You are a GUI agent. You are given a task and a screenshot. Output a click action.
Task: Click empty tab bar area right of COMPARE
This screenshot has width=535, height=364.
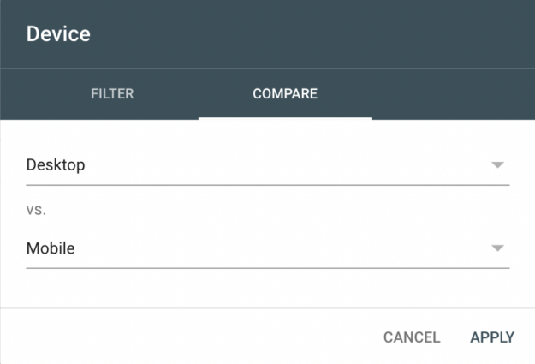454,93
